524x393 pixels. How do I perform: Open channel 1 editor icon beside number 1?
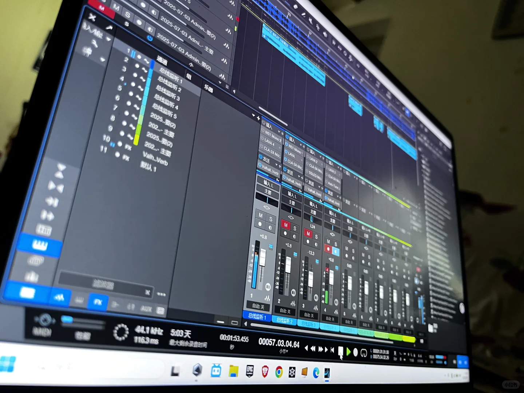coord(267,298)
